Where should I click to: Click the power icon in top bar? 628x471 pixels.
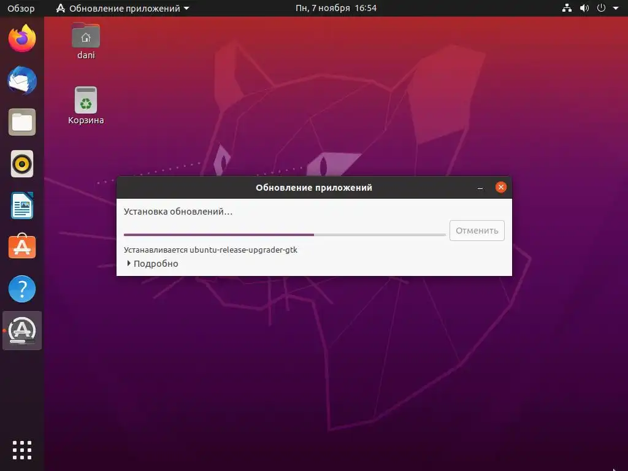(601, 8)
